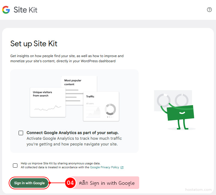Click the Sign in with Google button
216x195 pixels.
(x=29, y=183)
